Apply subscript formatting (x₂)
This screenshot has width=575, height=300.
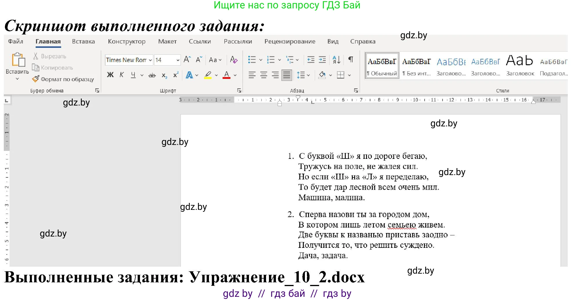point(164,75)
